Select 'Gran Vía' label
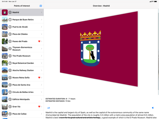 (16, 107)
